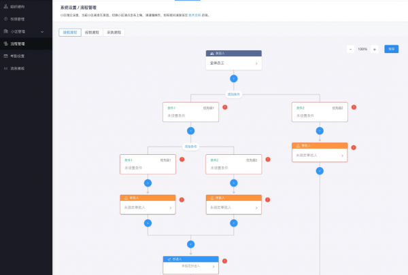Click the plus button below the 发起人 node
Viewport: 408px width, 275px height.
[234, 79]
